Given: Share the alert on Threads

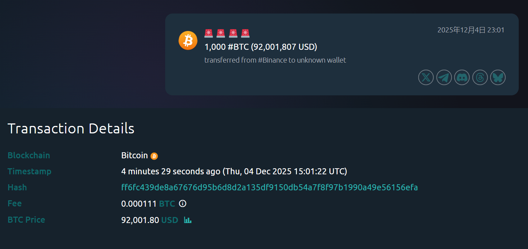Looking at the screenshot, I should pos(480,77).
